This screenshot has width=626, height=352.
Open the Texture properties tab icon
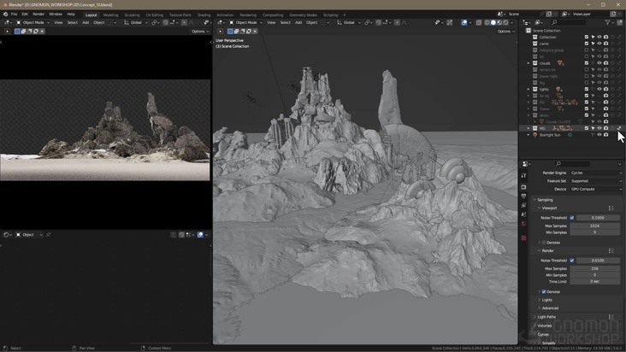523,238
